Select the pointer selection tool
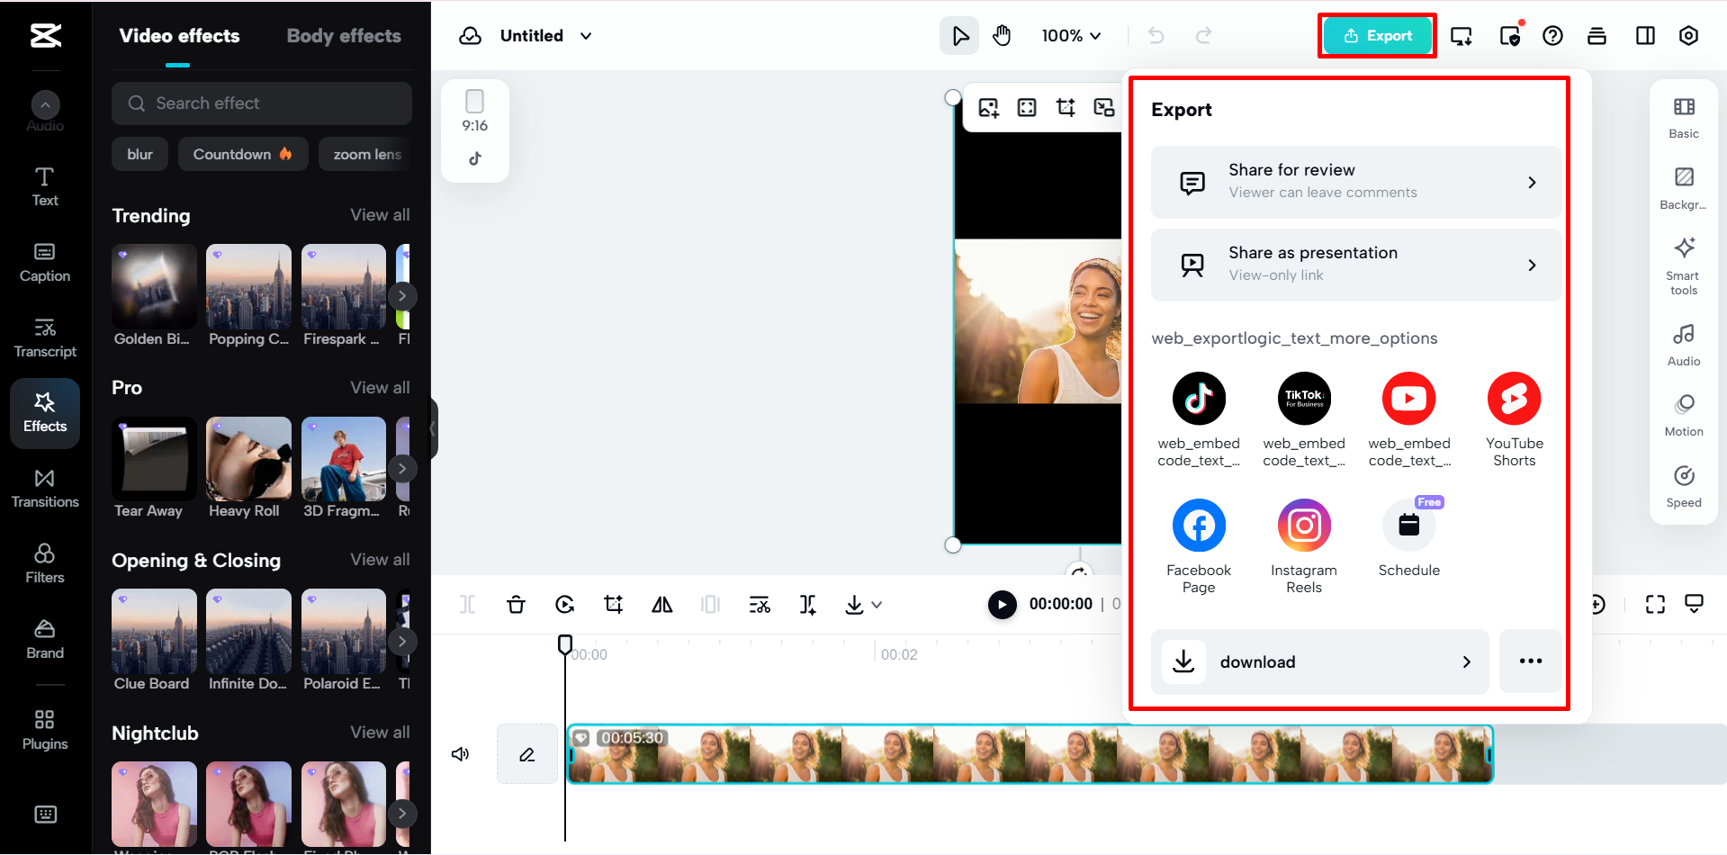 (959, 36)
